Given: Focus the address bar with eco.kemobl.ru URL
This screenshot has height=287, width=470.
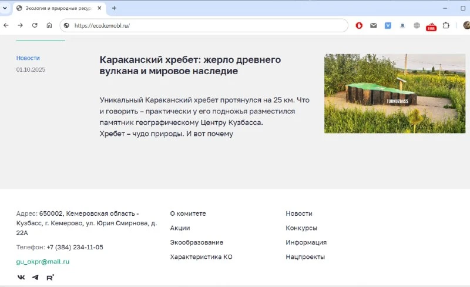Looking at the screenshot, I should tap(204, 25).
